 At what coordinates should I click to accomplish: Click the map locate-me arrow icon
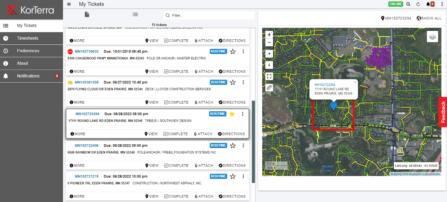coord(269,54)
